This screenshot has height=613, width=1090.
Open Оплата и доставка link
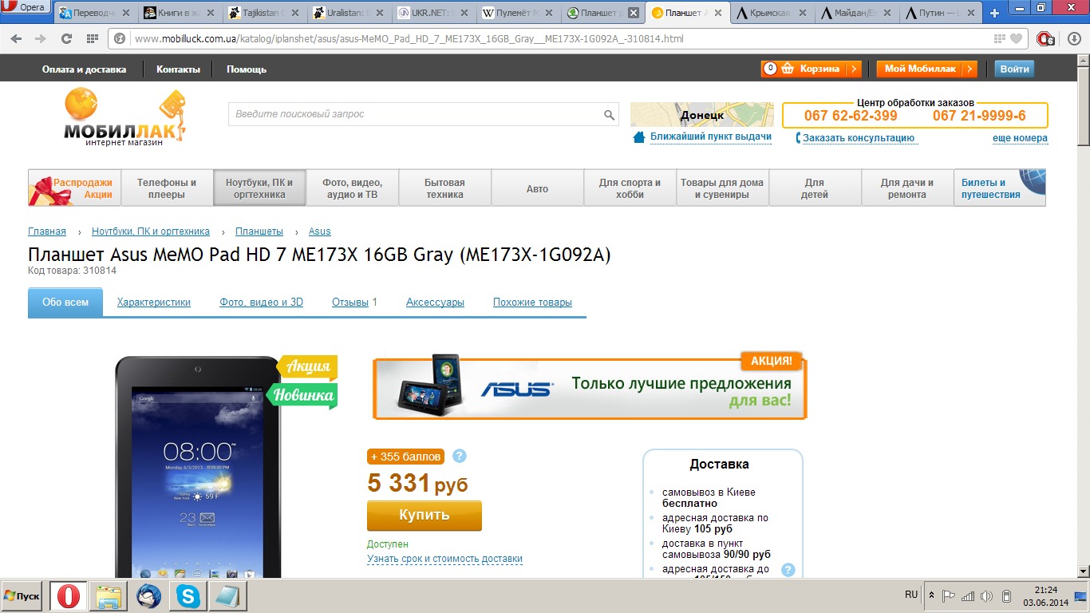[x=84, y=69]
